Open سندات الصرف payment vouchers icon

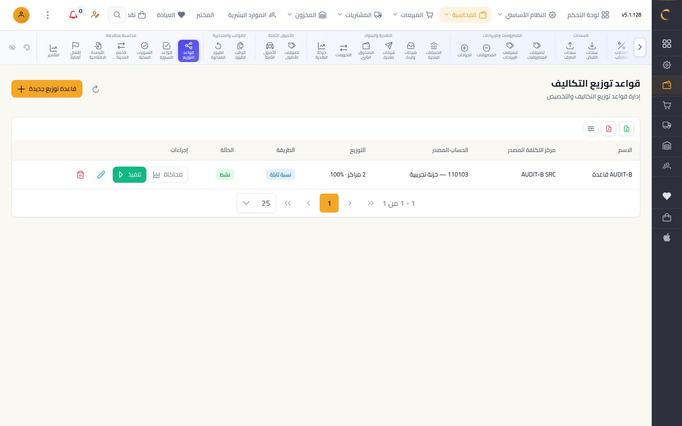tap(570, 50)
